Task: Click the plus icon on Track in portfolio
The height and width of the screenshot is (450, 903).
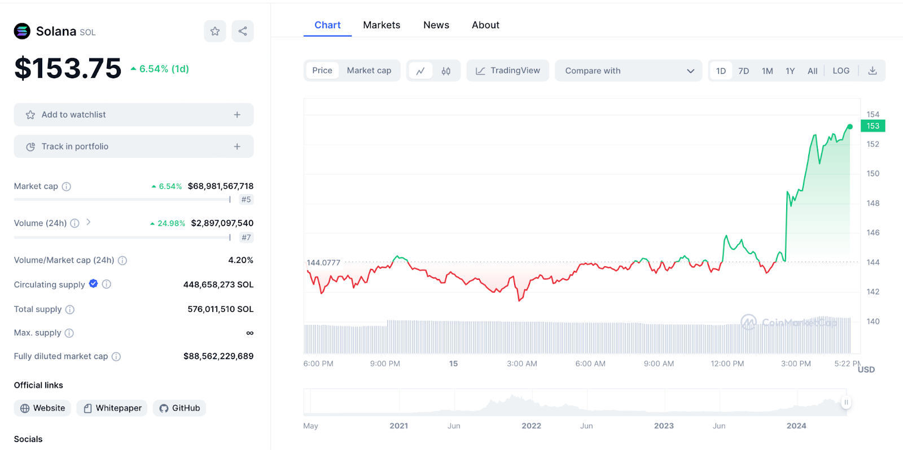Action: [x=237, y=147]
